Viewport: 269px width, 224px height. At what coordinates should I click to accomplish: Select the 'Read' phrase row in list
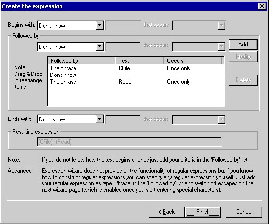click(x=135, y=82)
